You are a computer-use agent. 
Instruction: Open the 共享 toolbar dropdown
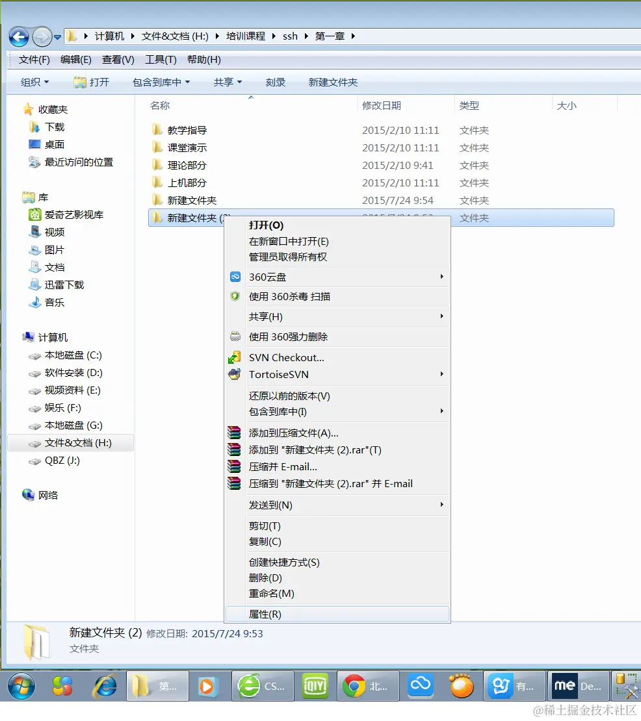(226, 82)
